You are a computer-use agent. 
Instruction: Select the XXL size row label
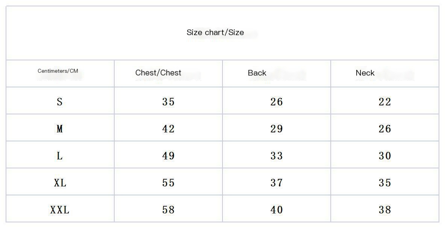[x=60, y=210]
